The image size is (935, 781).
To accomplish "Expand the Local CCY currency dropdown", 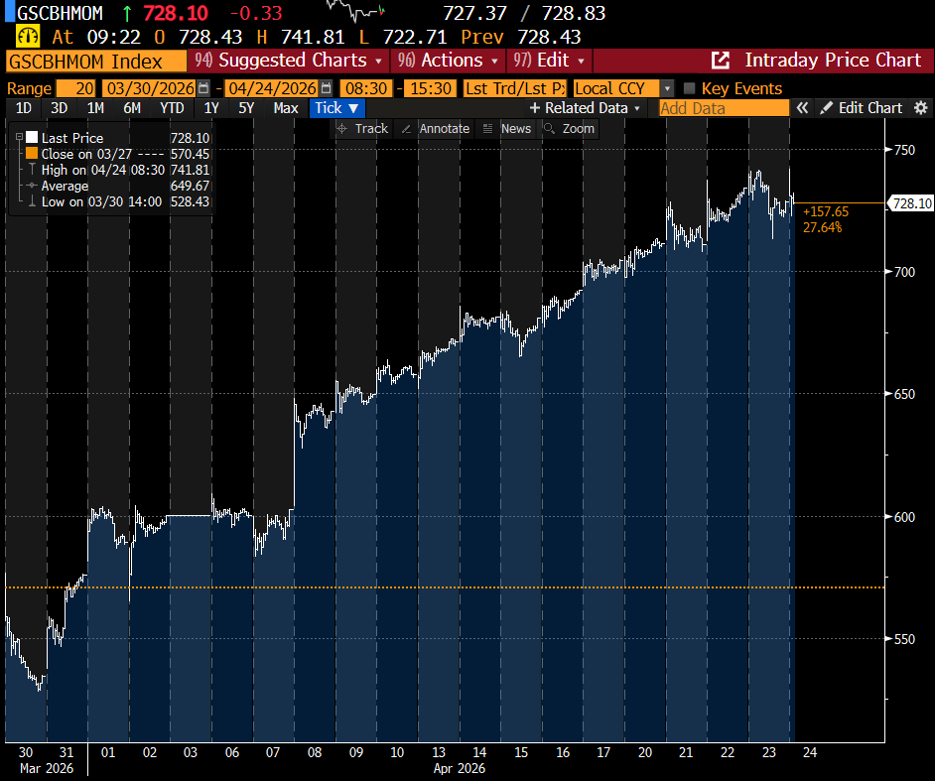I will 666,87.
